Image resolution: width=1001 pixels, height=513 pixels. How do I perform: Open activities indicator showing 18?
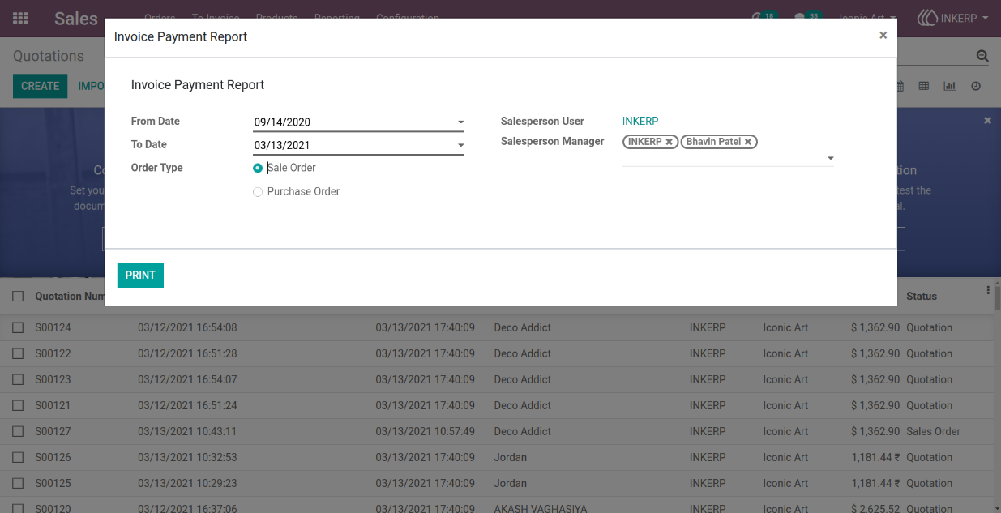[x=764, y=17]
